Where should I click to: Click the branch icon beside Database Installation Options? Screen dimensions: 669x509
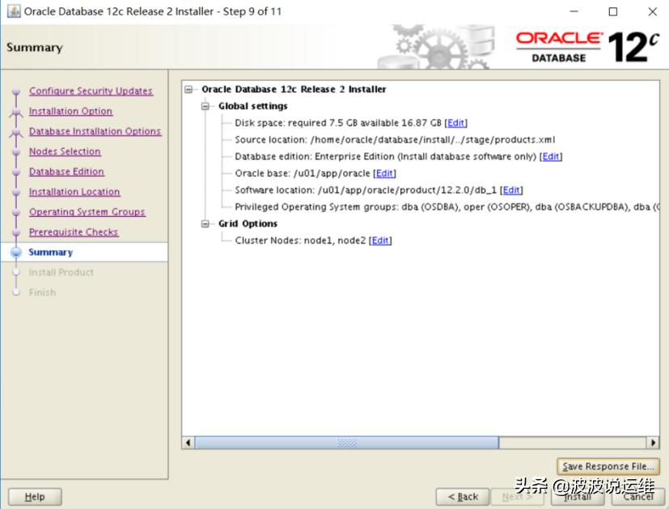[15, 131]
